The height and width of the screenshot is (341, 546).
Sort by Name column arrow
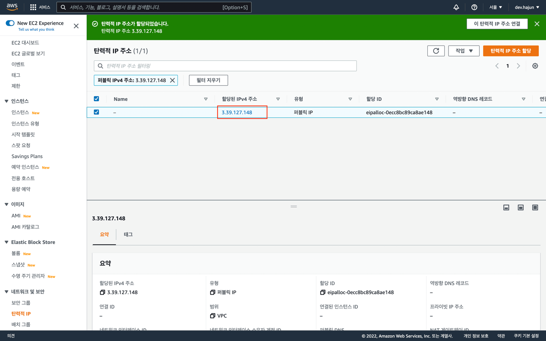[x=206, y=99]
